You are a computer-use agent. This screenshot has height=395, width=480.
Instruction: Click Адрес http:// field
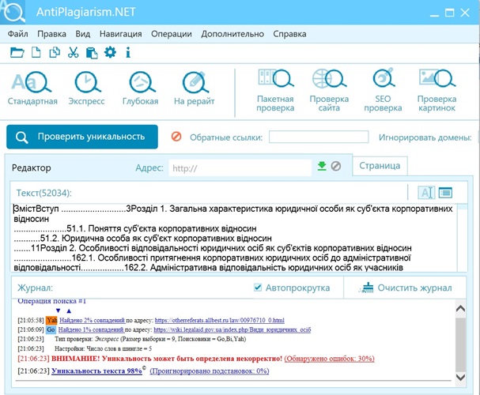click(240, 167)
